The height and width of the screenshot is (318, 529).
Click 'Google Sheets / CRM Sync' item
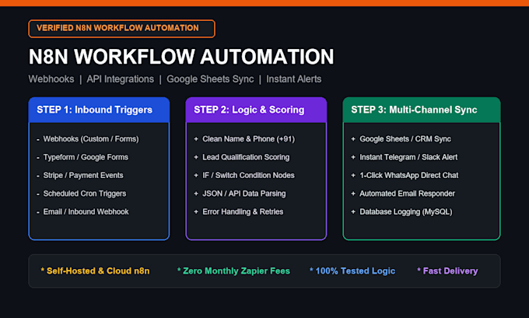pos(405,139)
